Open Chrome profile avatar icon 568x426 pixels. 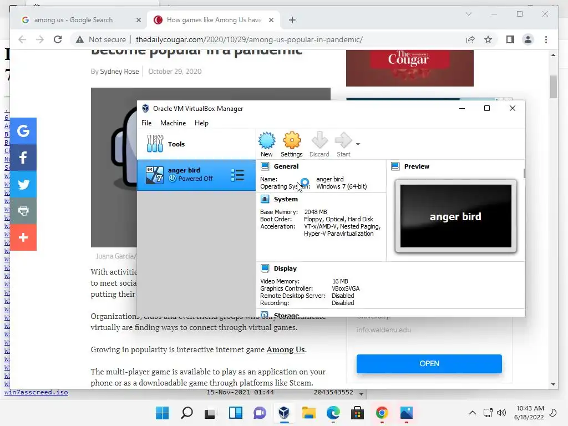[x=528, y=39]
